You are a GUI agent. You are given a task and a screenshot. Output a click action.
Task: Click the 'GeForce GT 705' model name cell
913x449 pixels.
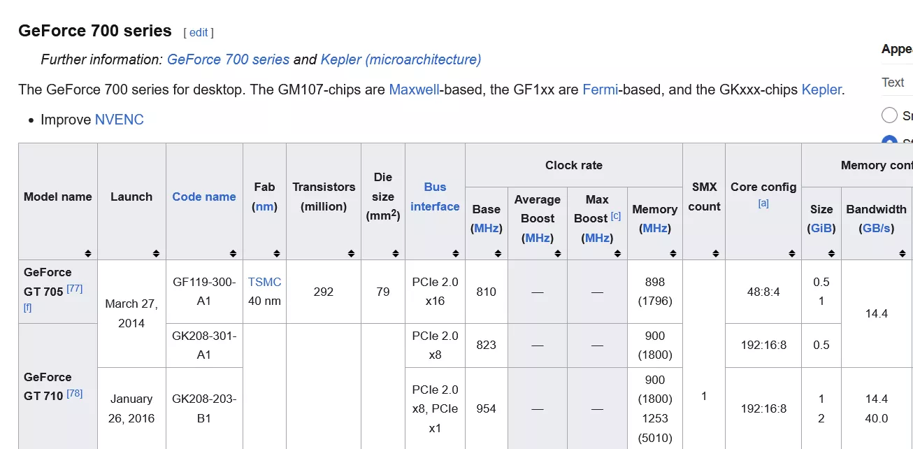point(58,292)
